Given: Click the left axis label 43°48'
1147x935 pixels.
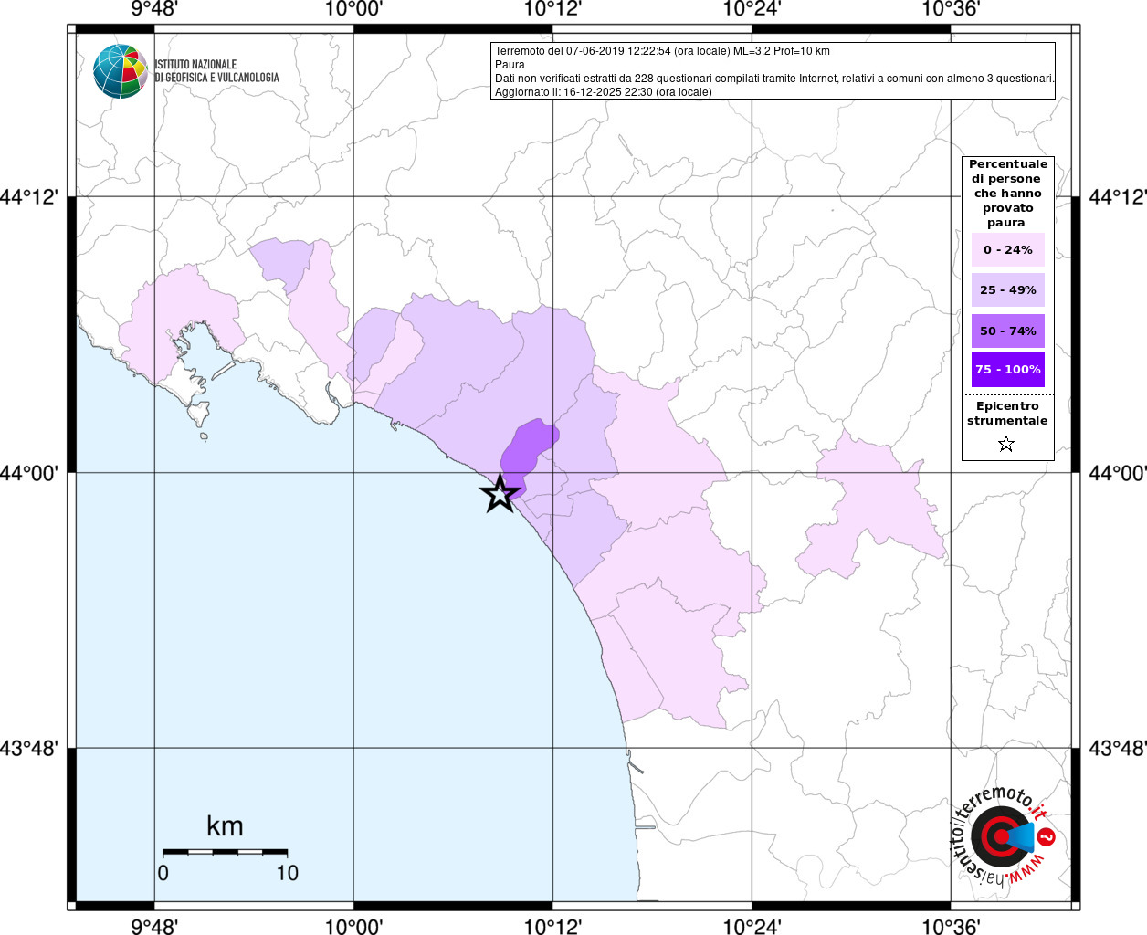Looking at the screenshot, I should pos(29,748).
